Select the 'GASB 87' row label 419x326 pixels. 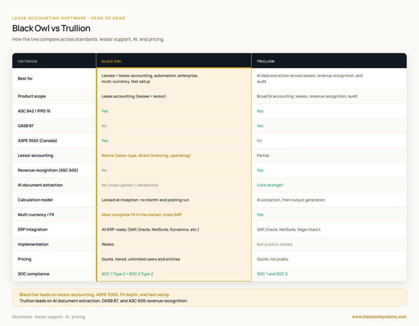coord(26,126)
